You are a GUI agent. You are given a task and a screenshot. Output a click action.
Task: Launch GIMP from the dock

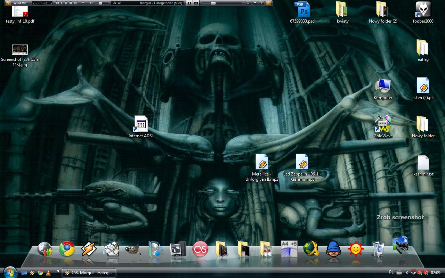(133, 249)
